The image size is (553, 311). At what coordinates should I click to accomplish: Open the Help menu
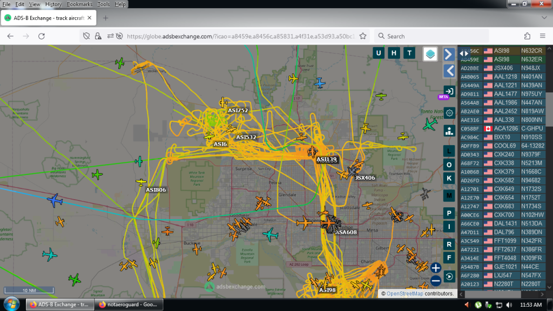pyautogui.click(x=120, y=4)
